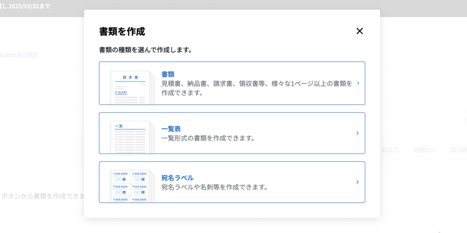Image resolution: width=467 pixels, height=233 pixels.
Task: Click the chevron arrow on 一覧表 row
Action: pyautogui.click(x=357, y=133)
